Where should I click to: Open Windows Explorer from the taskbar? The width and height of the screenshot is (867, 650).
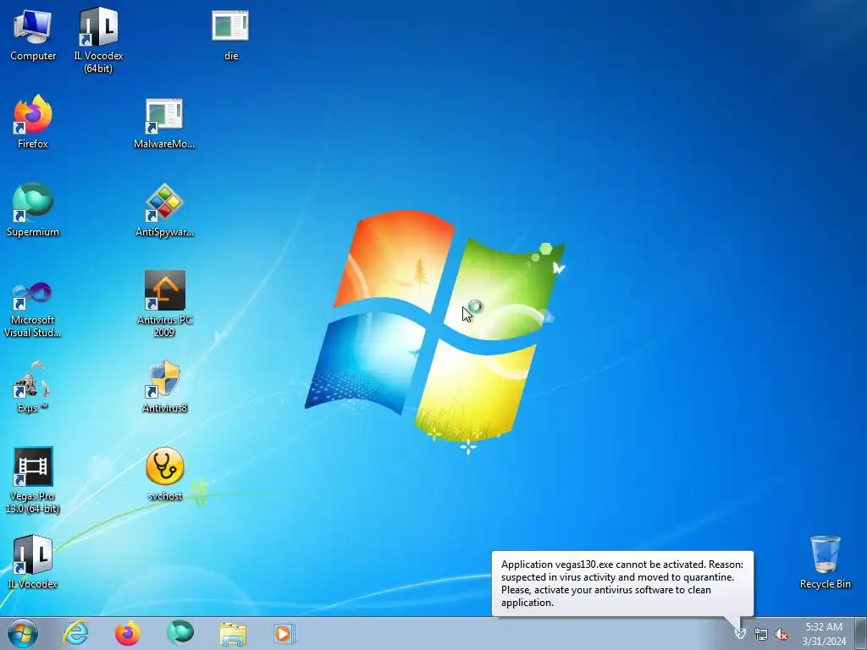pos(233,633)
